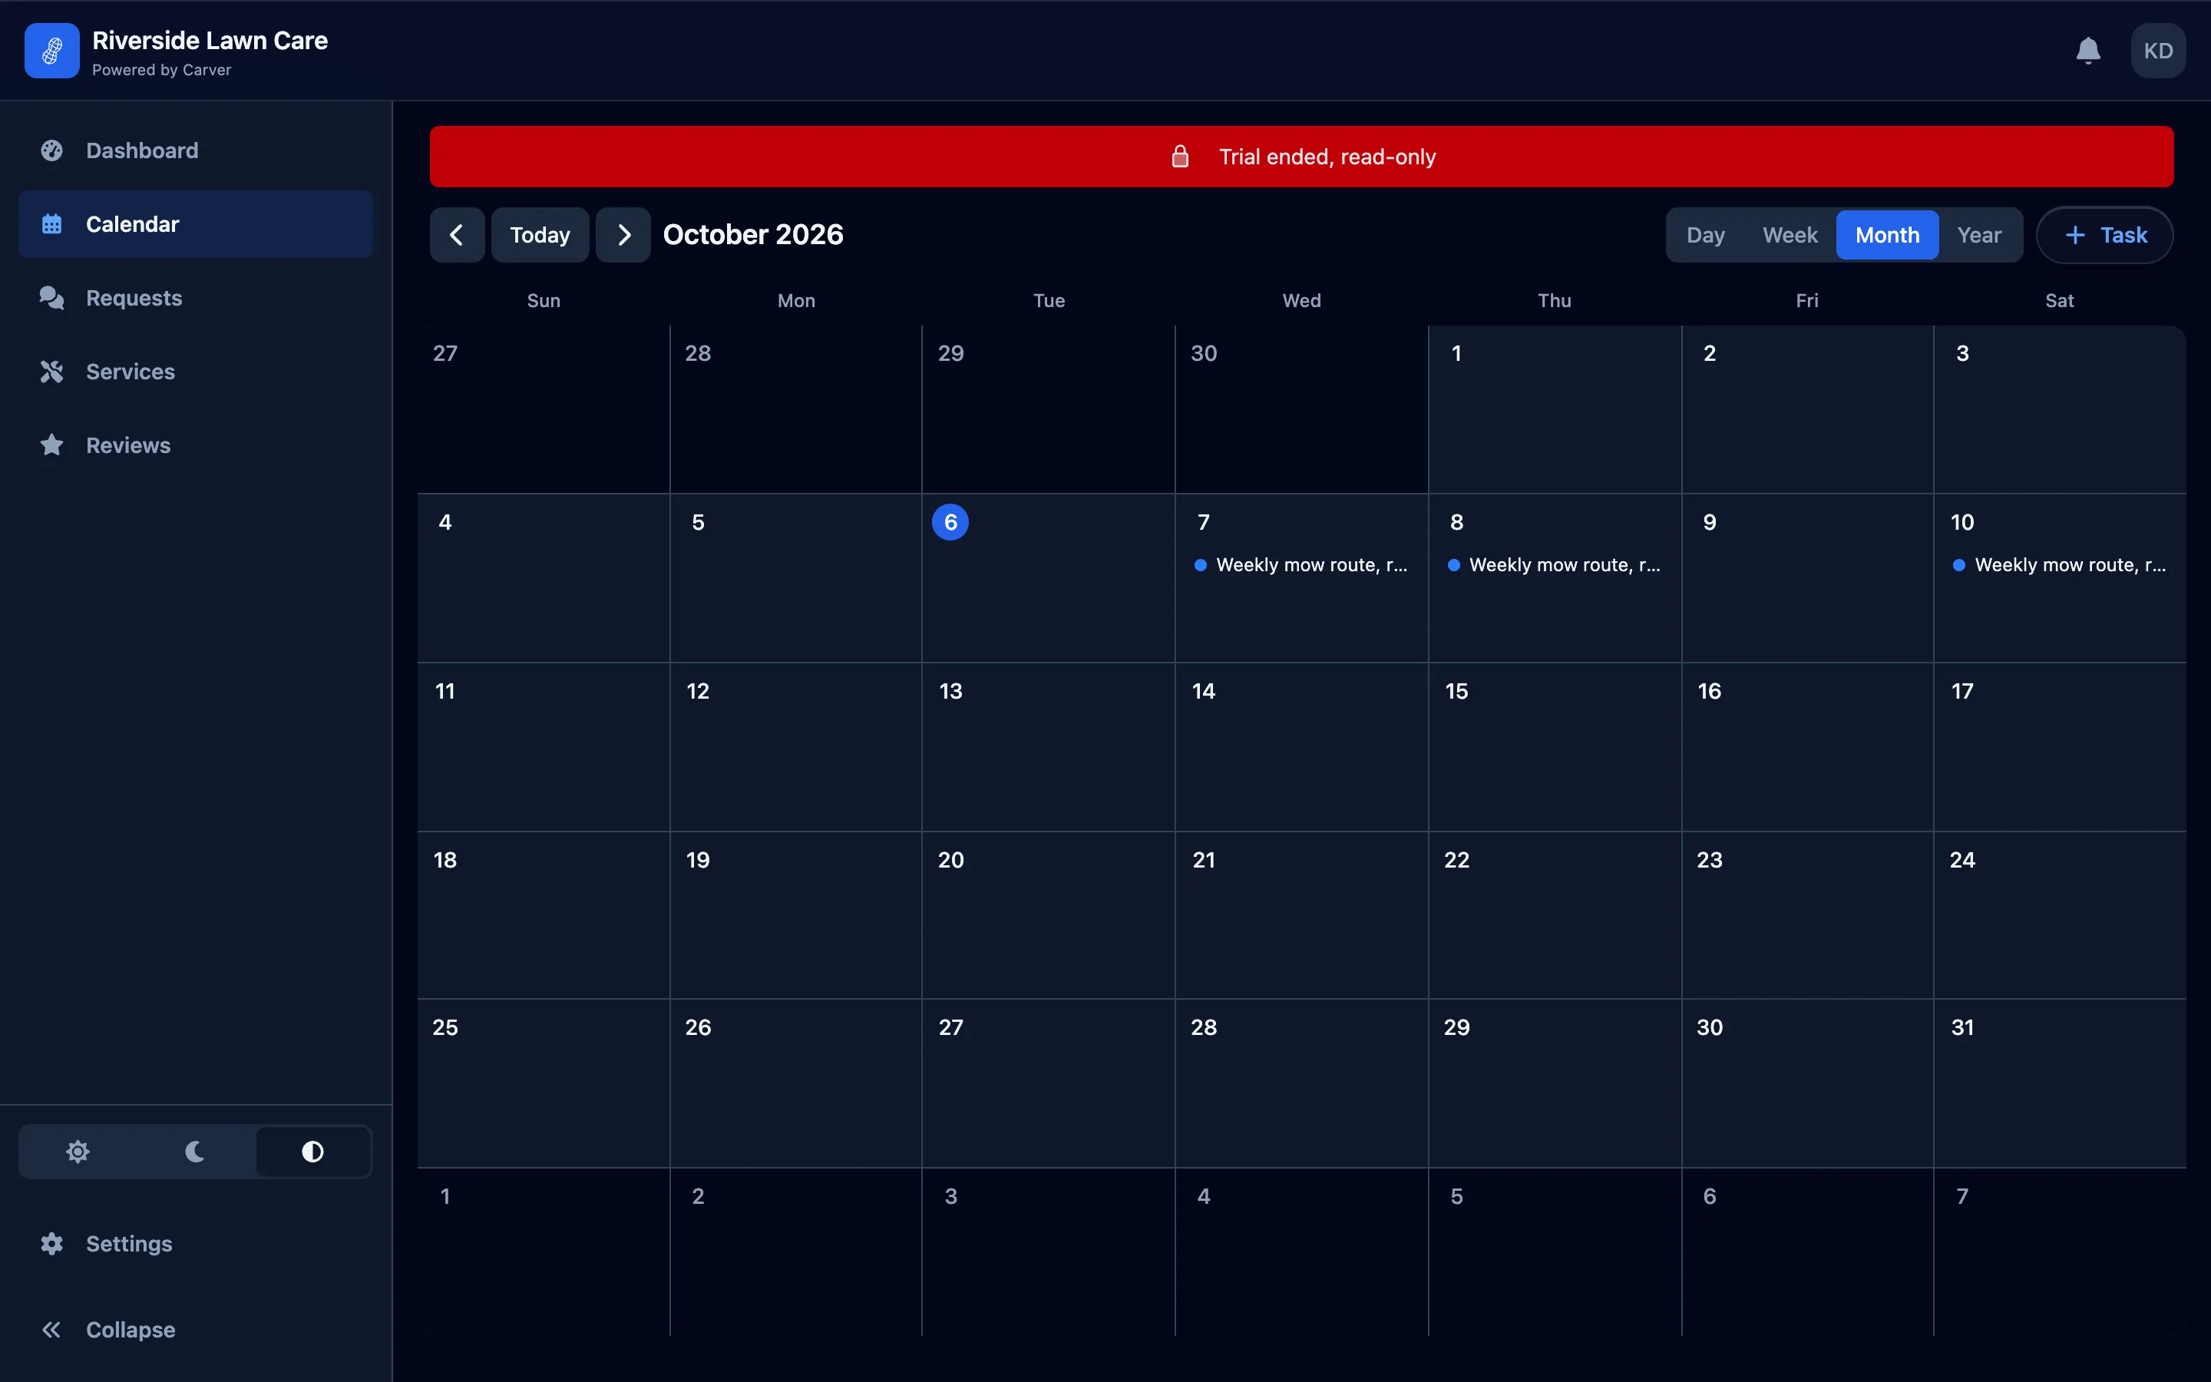This screenshot has height=1382, width=2211.
Task: Click the lock icon in the trial banner
Action: tap(1179, 157)
